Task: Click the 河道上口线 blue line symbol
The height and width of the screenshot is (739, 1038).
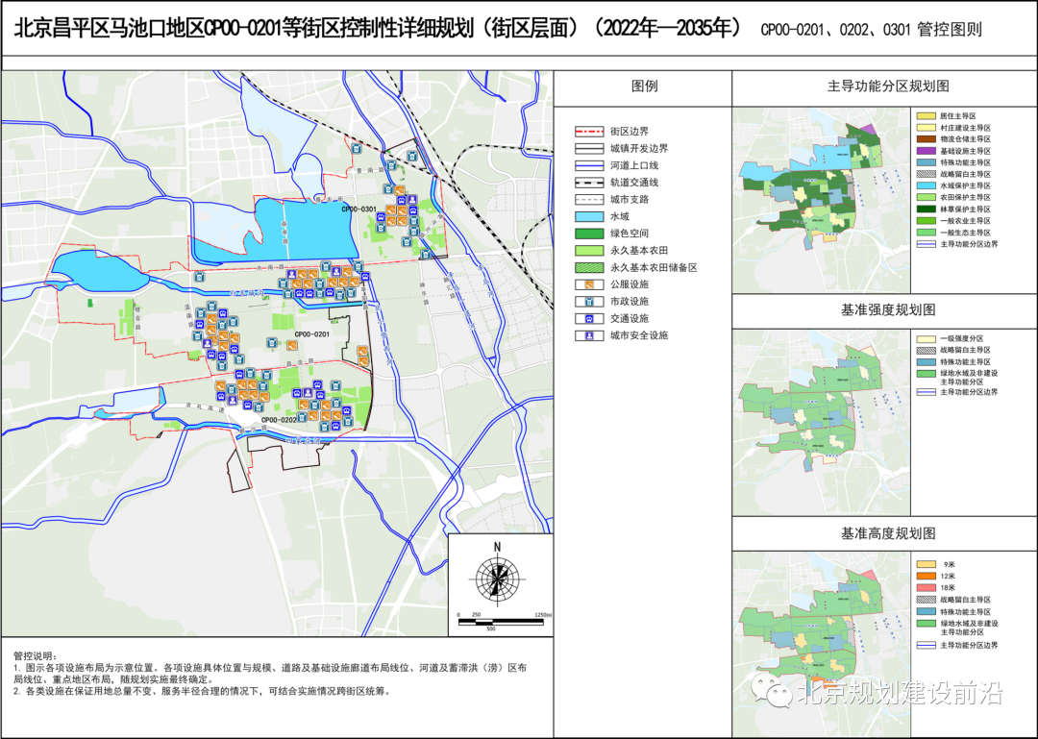Action: click(587, 165)
